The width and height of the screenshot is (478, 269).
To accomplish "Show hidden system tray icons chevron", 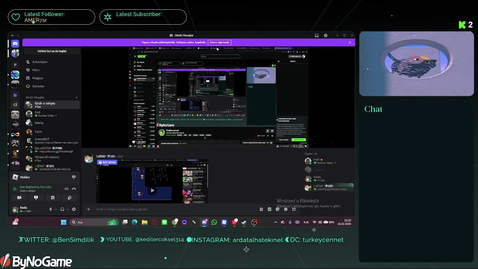I will 276,222.
